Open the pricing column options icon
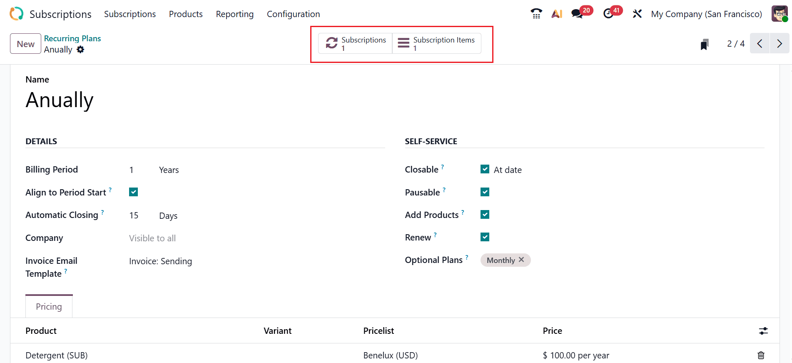This screenshot has width=792, height=363. (x=763, y=331)
